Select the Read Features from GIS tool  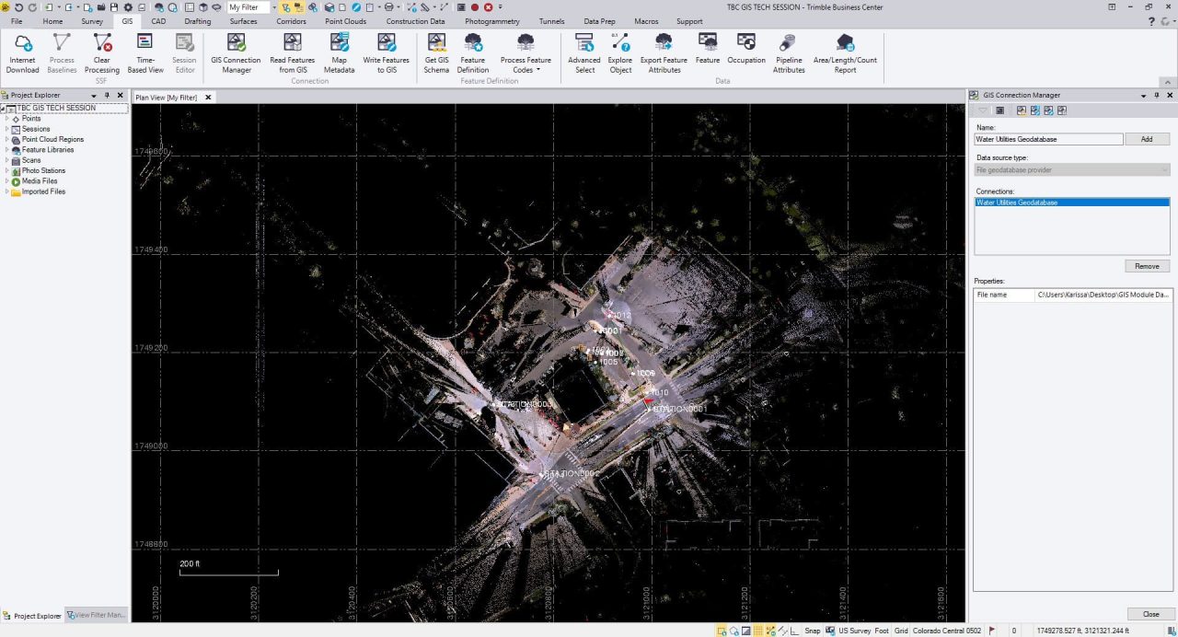[292, 52]
